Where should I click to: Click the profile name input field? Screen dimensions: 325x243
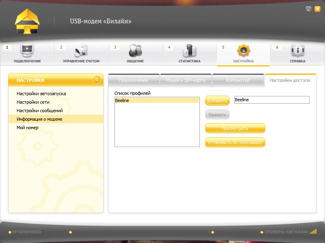(272, 100)
